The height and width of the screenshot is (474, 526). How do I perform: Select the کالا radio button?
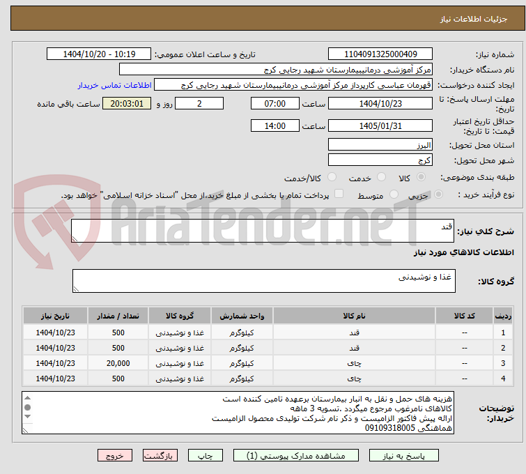pos(421,177)
